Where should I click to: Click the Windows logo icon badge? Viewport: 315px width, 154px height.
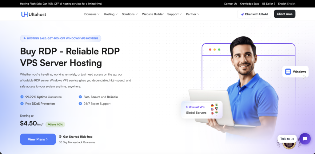click(288, 72)
